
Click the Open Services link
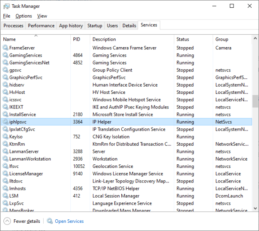[69, 221]
